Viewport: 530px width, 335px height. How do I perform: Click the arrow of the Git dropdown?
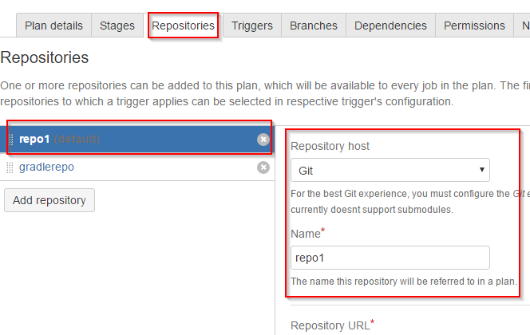[x=481, y=170]
